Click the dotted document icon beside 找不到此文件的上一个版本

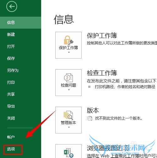(89, 118)
